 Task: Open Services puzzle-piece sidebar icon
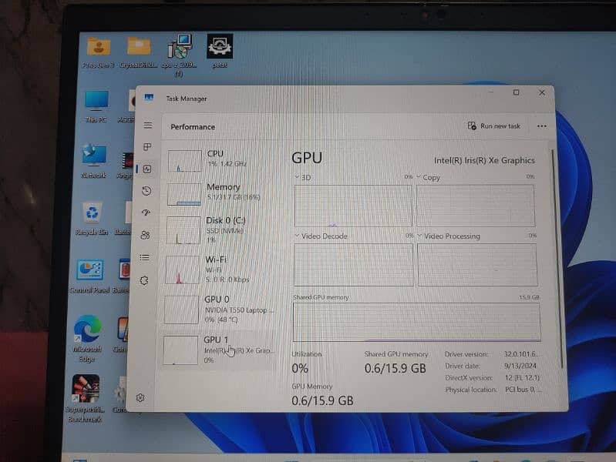click(x=144, y=280)
